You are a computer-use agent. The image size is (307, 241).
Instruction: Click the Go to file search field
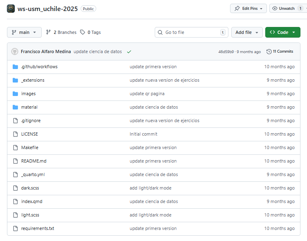[191, 32]
